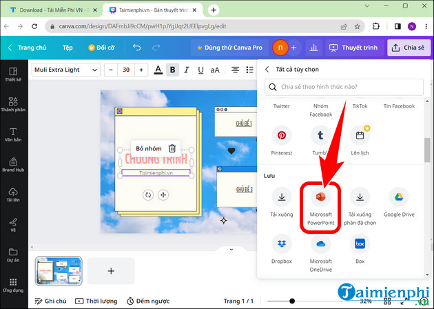Click Bỏ nhóm ungroup button
The height and width of the screenshot is (309, 434).
(149, 148)
